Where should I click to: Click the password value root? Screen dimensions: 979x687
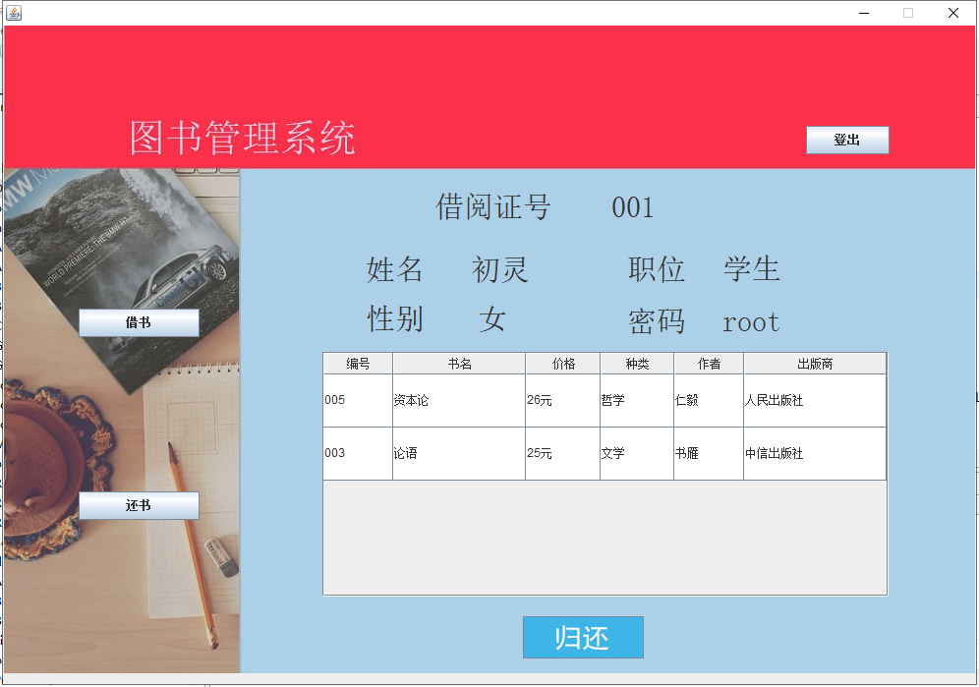tap(751, 322)
